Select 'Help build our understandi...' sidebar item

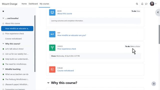17,59
